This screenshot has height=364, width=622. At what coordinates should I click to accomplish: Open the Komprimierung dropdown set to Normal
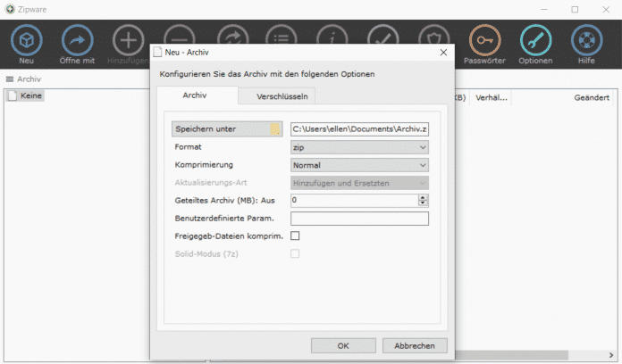tap(359, 164)
